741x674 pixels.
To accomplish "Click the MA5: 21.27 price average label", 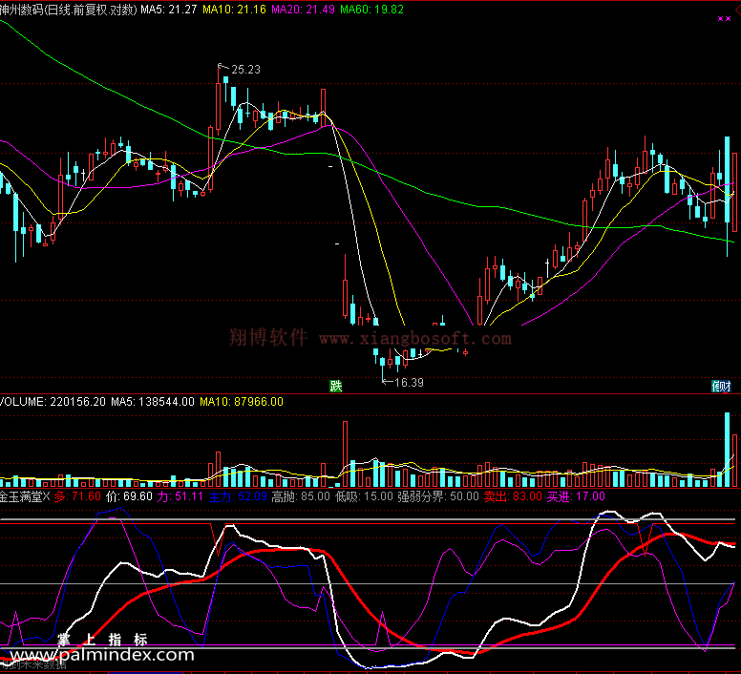I will coord(168,10).
